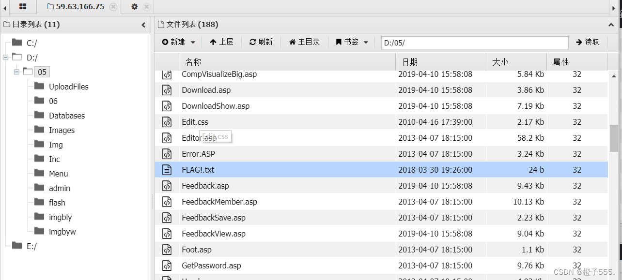This screenshot has width=622, height=280.
Task: Select the E:/ drive in tree
Action: (31, 246)
